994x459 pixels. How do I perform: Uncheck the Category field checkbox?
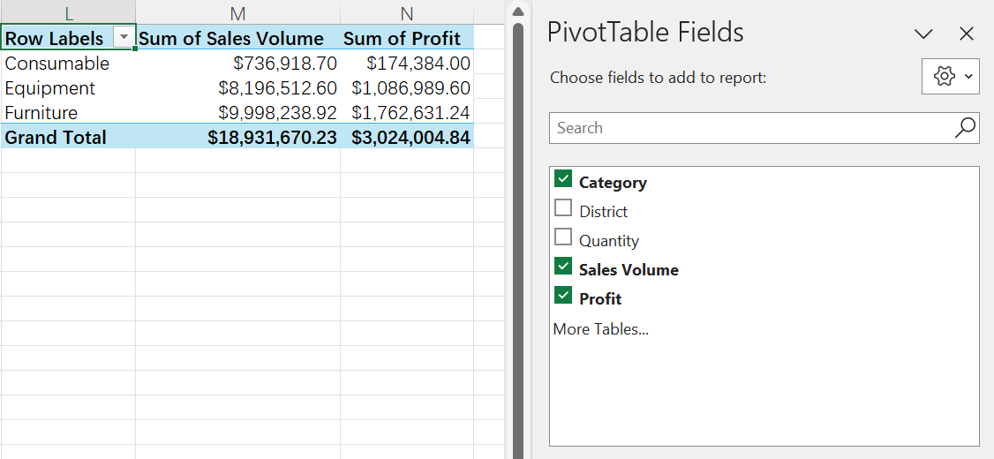[x=563, y=180]
